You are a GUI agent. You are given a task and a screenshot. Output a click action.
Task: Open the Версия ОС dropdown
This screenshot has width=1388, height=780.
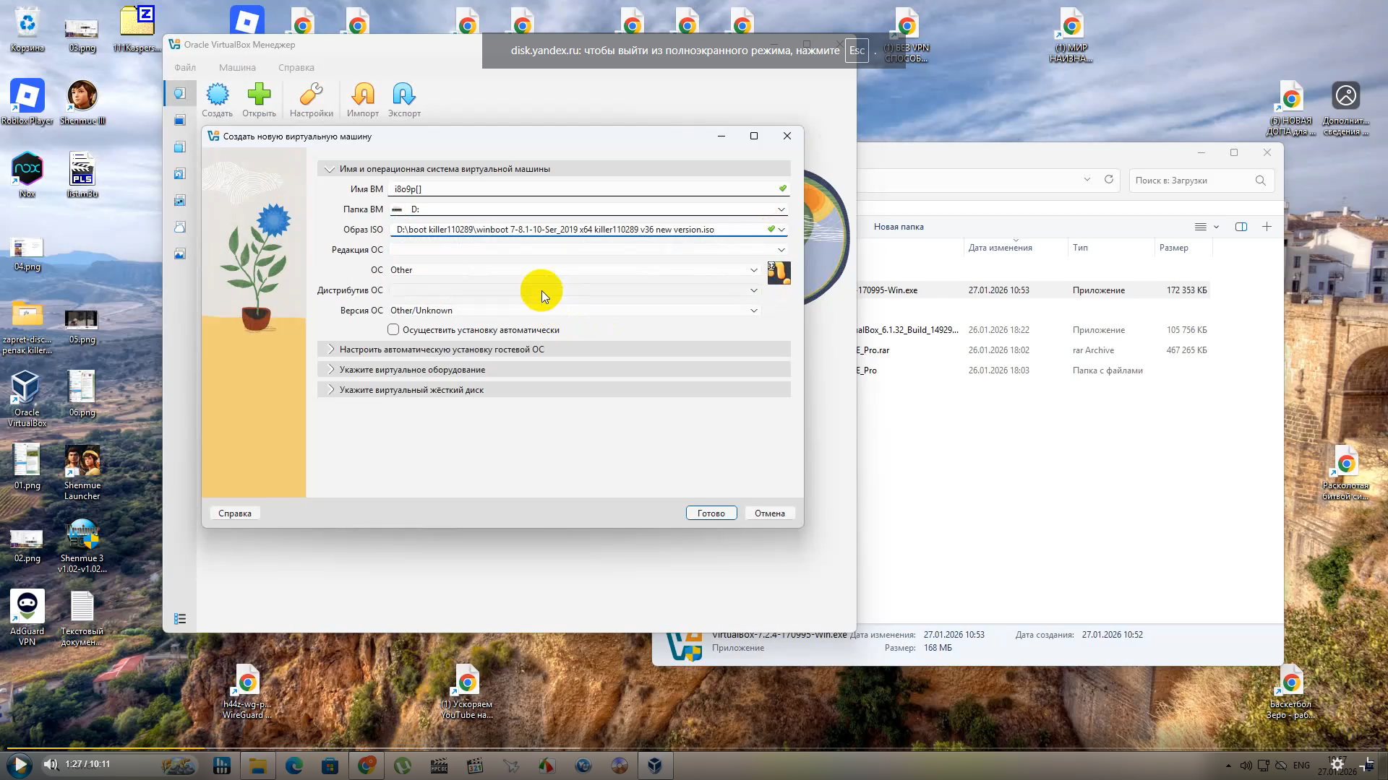coord(574,311)
